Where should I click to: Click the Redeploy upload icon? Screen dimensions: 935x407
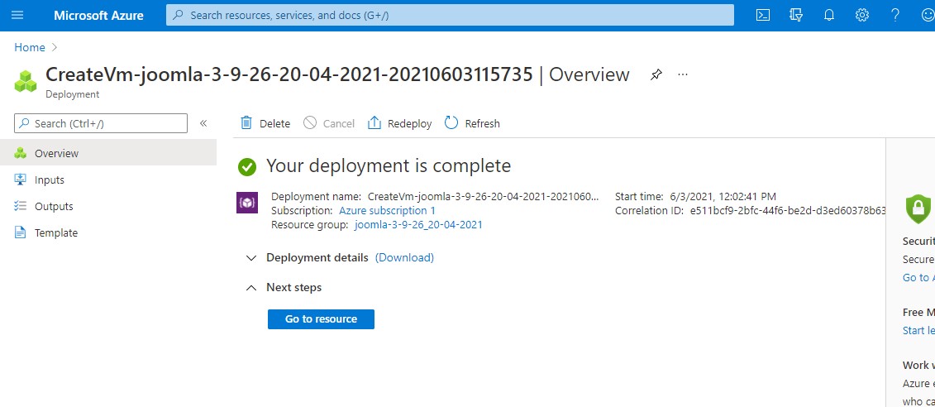pyautogui.click(x=374, y=123)
